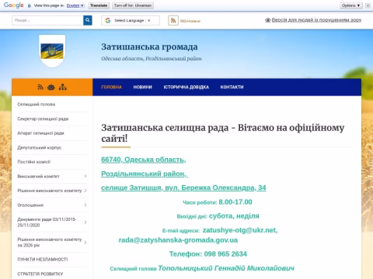373x279 pixels.
Task: Expand Рішення виконавчого комітету submenu arrow
Action: 85,191
